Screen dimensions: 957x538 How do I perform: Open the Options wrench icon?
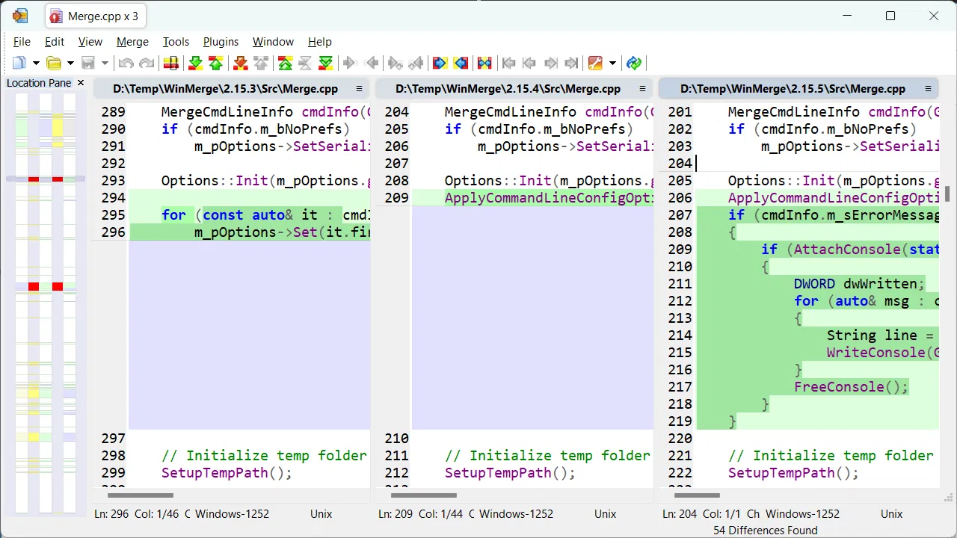point(595,64)
